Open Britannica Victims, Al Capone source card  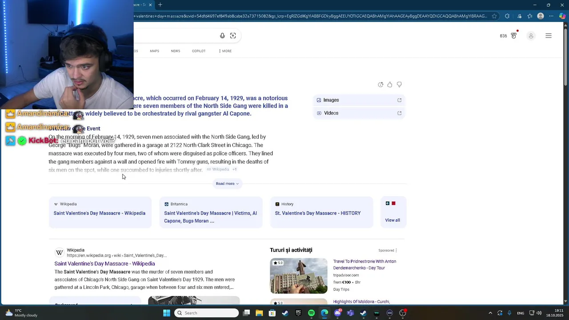point(211,212)
